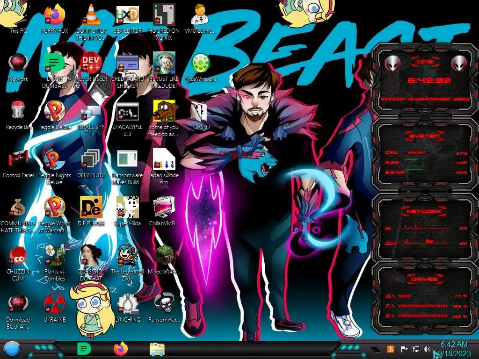Click the C:\ drive usage bar

tap(405, 296)
